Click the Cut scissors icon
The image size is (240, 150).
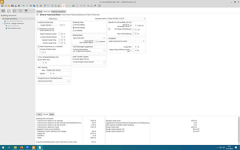pyautogui.click(x=31, y=6)
